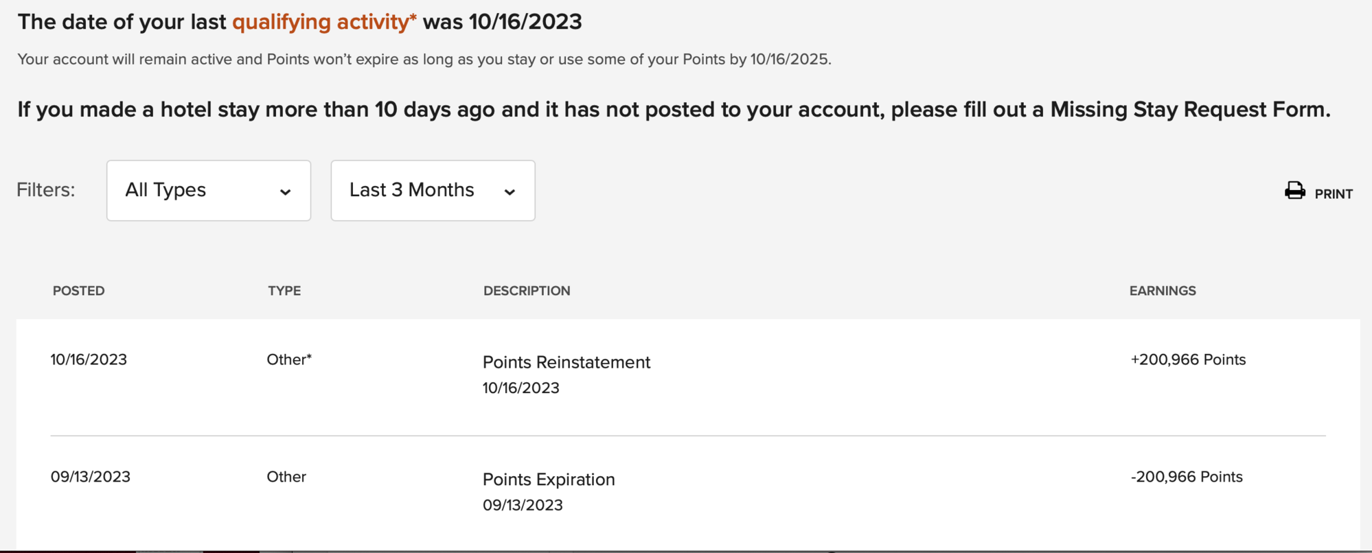1372x553 pixels.
Task: Click the Missing Stay Request Form text
Action: [x=1189, y=110]
